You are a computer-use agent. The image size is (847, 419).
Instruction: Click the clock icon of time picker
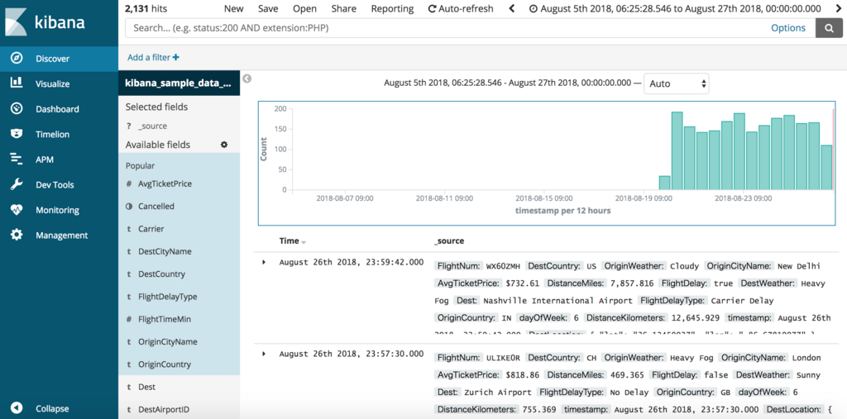(x=534, y=8)
